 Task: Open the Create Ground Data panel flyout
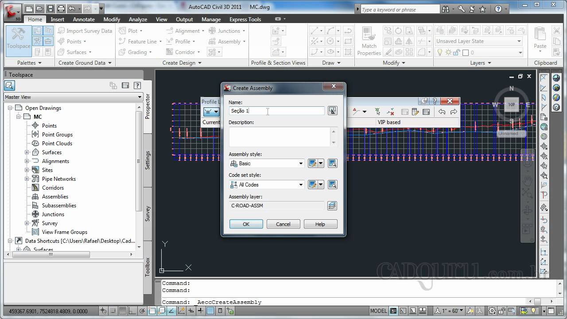[84, 63]
